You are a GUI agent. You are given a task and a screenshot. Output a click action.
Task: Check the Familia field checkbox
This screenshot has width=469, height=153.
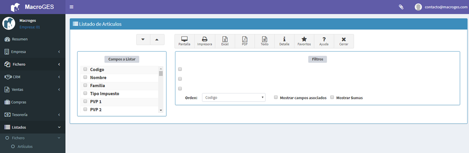click(x=85, y=85)
